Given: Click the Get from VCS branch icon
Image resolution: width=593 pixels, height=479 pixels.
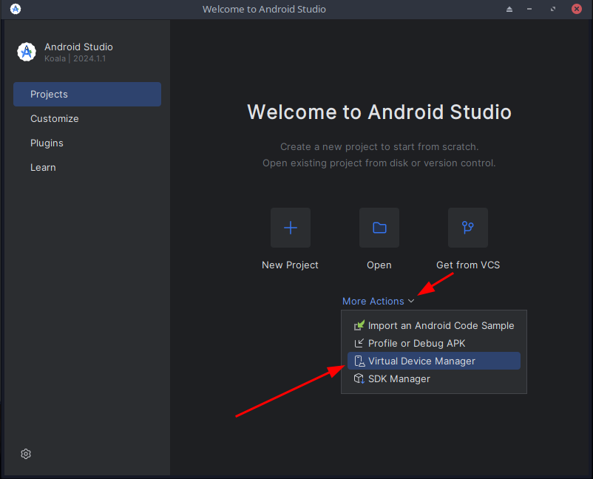Looking at the screenshot, I should [468, 228].
